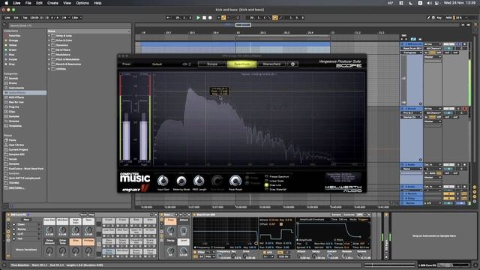This screenshot has width=480, height=270.
Task: Expand the Modulators folder
Action: [x=49, y=55]
